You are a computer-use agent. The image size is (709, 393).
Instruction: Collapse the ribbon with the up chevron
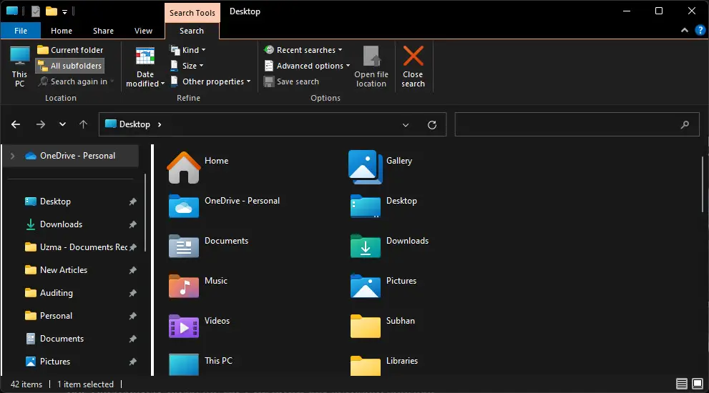(685, 30)
